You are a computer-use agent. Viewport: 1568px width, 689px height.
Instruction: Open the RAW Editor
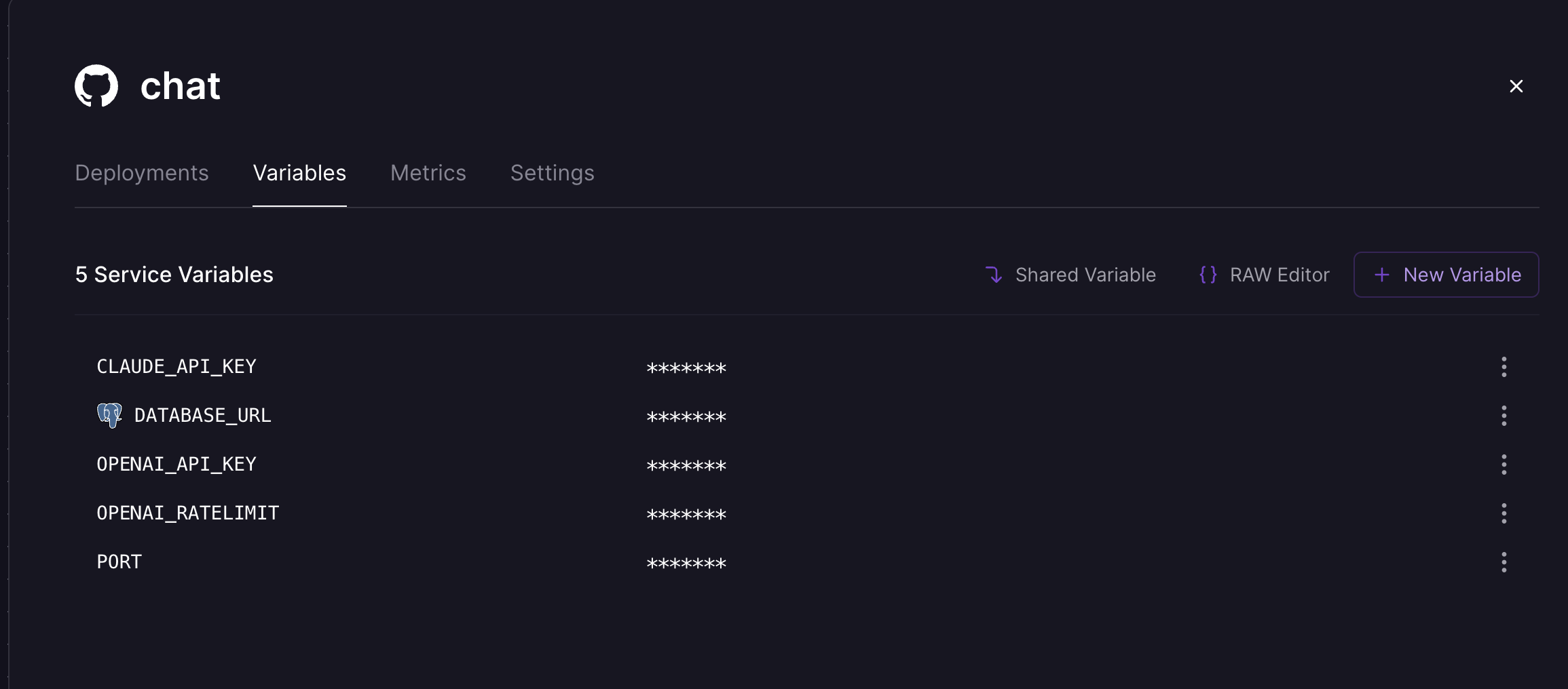pyautogui.click(x=1264, y=275)
